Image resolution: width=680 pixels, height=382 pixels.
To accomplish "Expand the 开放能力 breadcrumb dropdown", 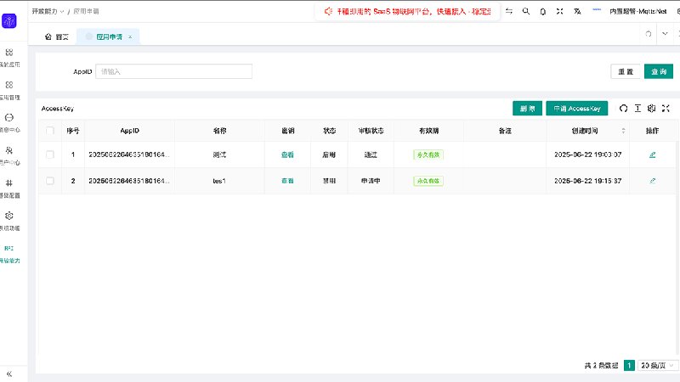I will 48,11.
